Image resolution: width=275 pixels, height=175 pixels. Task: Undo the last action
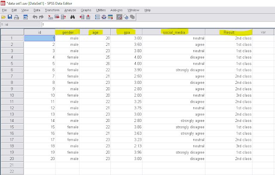(x=35, y=17)
